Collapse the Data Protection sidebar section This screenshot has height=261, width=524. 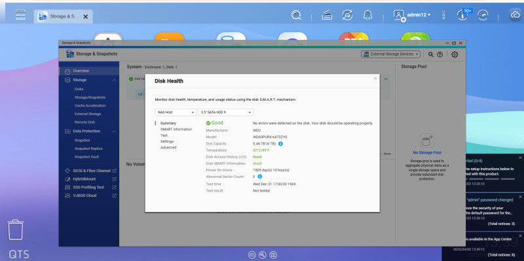click(x=114, y=131)
